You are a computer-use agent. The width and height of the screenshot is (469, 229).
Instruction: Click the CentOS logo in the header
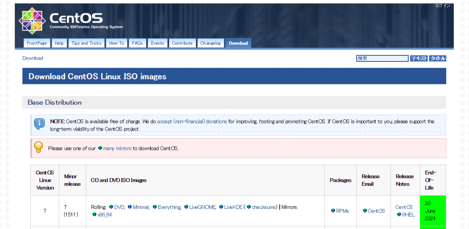71,21
